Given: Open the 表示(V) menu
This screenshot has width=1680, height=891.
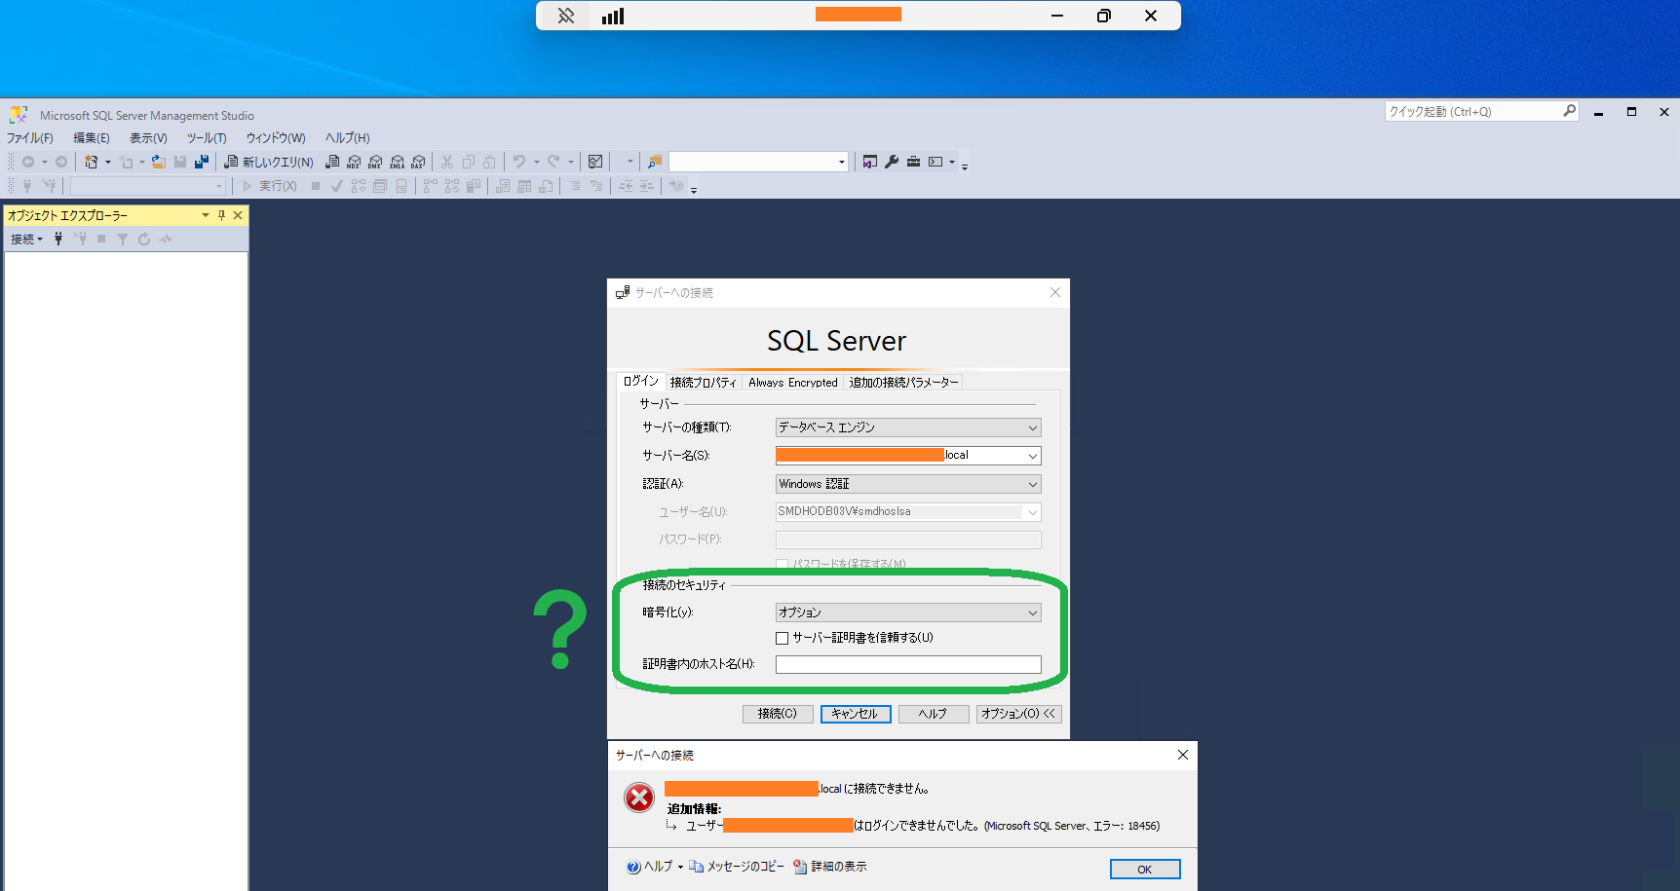Looking at the screenshot, I should 148,138.
